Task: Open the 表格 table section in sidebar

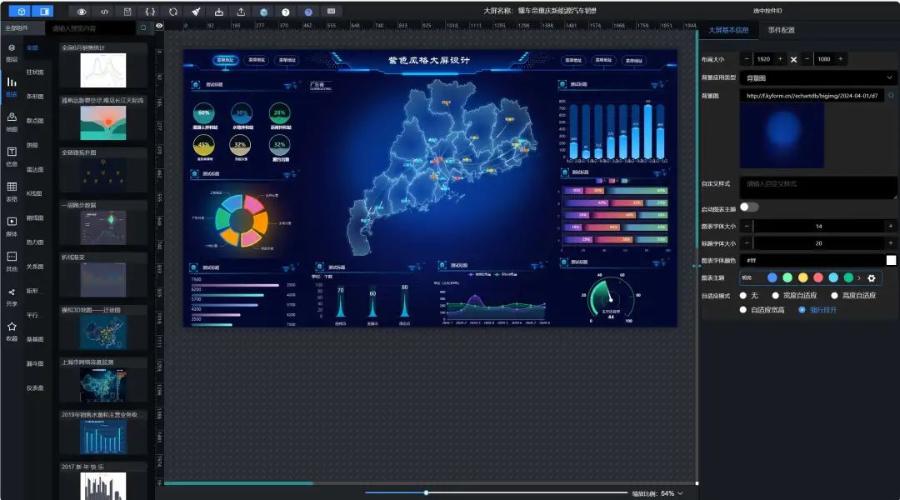Action: [x=12, y=191]
